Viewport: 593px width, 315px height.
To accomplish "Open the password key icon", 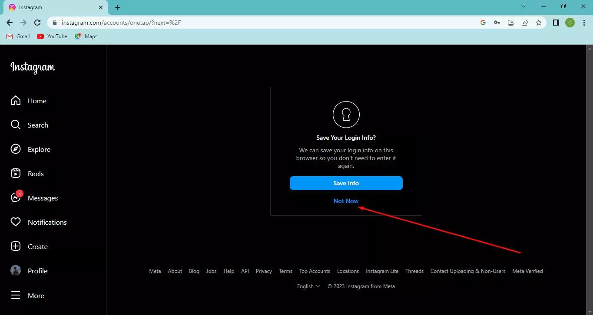I will pyautogui.click(x=497, y=23).
